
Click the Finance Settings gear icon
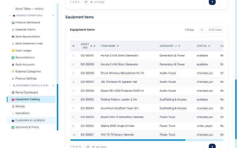coord(13,79)
